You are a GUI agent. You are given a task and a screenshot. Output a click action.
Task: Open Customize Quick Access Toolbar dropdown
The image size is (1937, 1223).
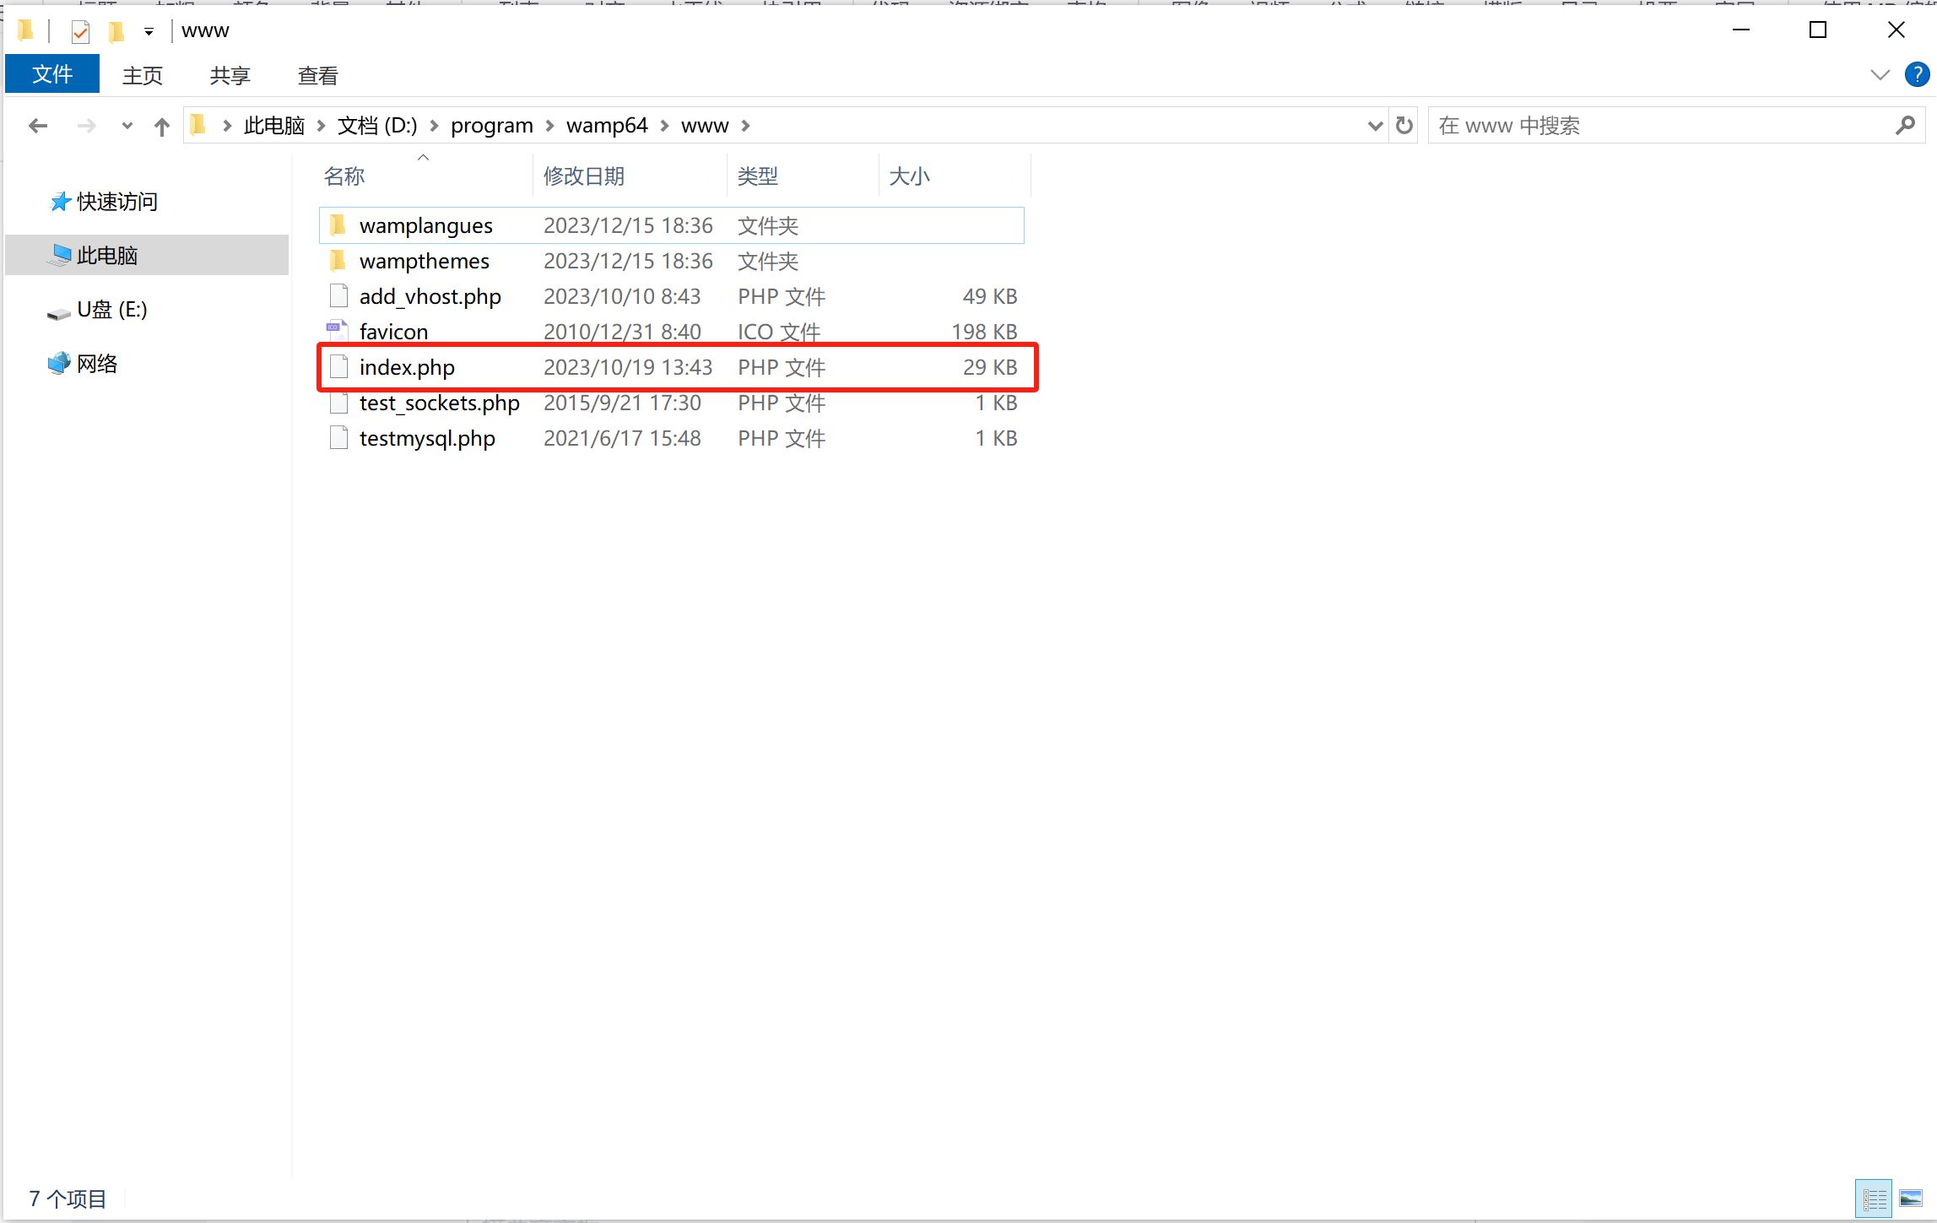coord(149,32)
